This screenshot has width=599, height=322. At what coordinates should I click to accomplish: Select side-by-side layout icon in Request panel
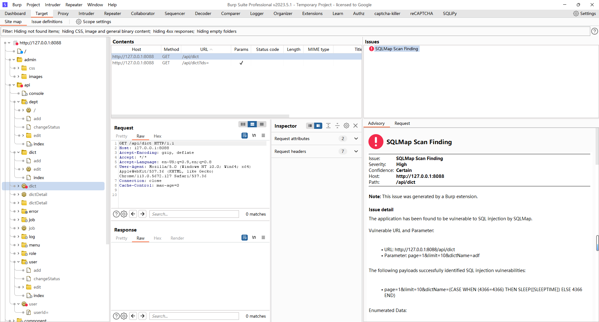coord(243,124)
